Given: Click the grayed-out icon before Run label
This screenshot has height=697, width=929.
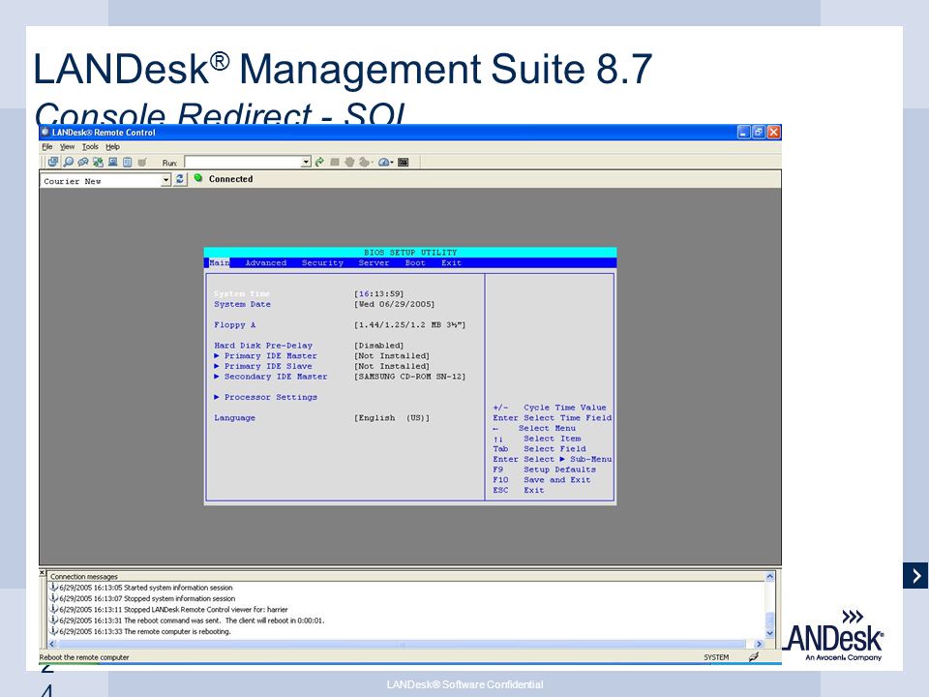Looking at the screenshot, I should (x=142, y=162).
